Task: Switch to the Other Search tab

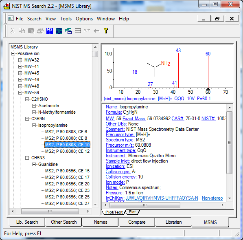Action: tap(63, 222)
